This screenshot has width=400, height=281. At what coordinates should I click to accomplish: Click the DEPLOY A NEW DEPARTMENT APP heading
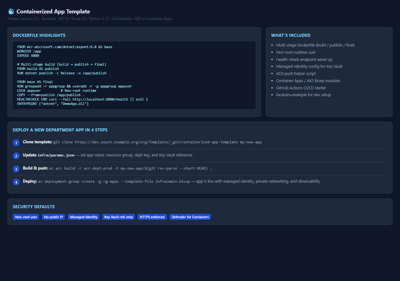coord(60,130)
